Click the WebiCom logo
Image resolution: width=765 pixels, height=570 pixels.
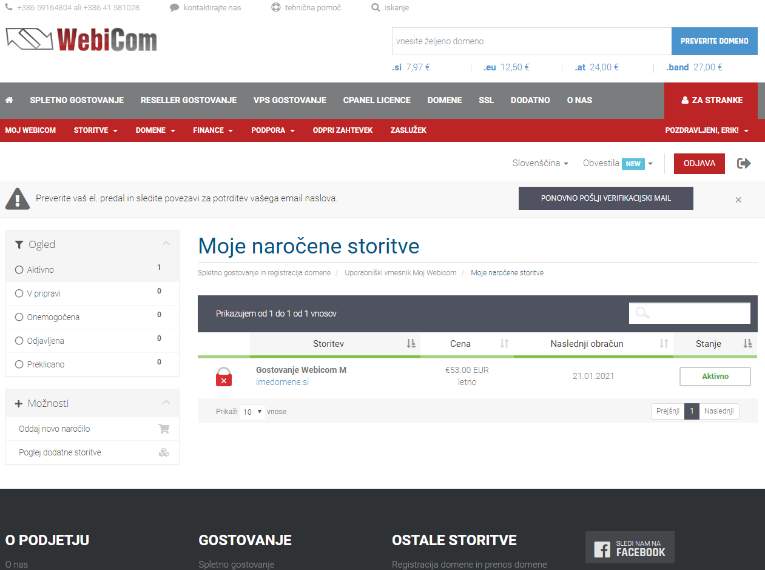point(81,39)
